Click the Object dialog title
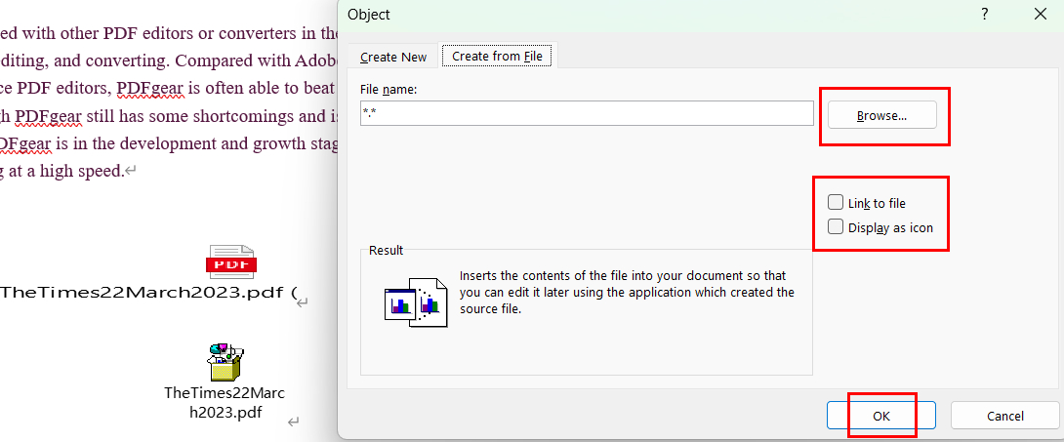This screenshot has height=442, width=1064. (x=368, y=15)
